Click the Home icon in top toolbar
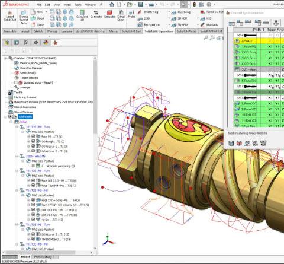Viewport: 284px width, 264px height. (x=112, y=4)
